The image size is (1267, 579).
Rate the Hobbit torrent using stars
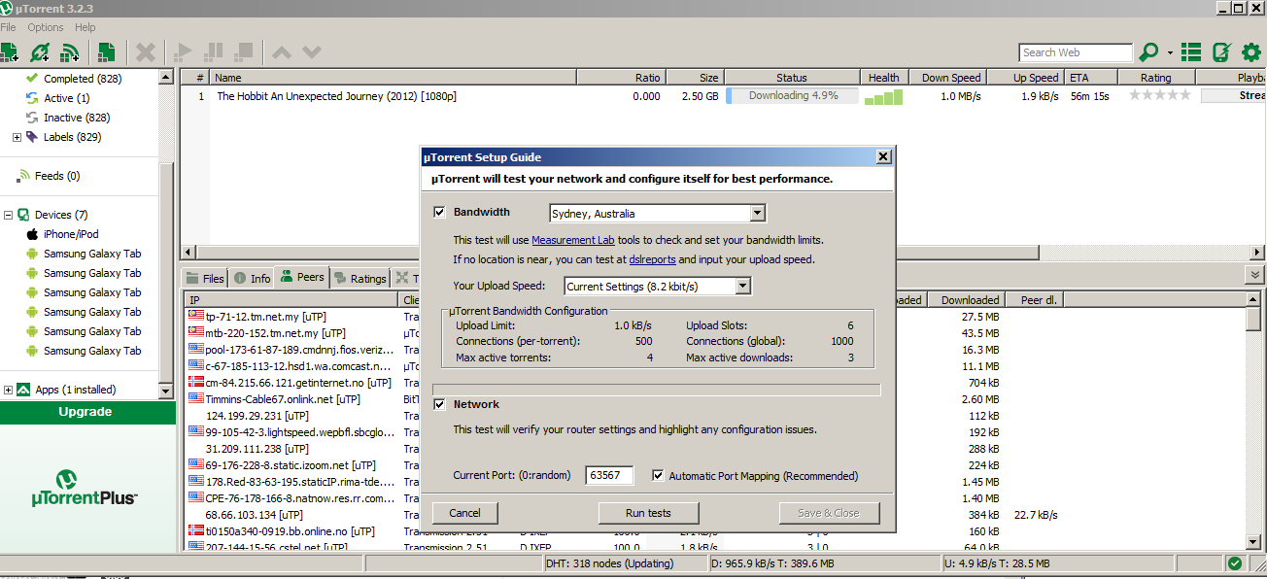point(1159,95)
